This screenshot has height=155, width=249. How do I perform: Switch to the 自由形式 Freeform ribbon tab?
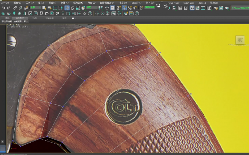[19, 18]
